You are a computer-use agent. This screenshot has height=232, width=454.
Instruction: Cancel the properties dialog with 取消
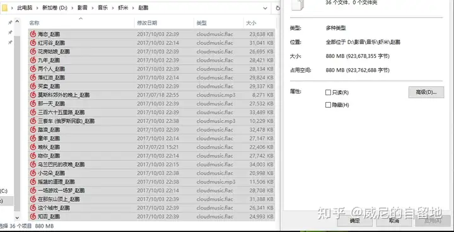click(x=393, y=221)
